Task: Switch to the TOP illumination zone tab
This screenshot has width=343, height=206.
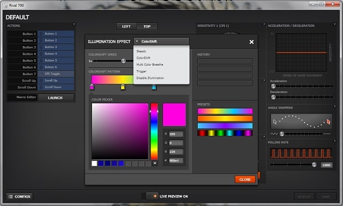Action: coord(147,26)
